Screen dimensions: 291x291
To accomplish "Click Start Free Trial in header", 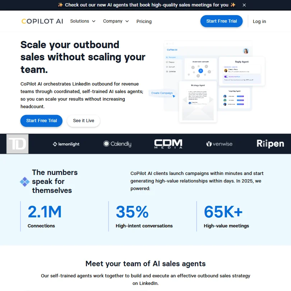I will pyautogui.click(x=221, y=21).
